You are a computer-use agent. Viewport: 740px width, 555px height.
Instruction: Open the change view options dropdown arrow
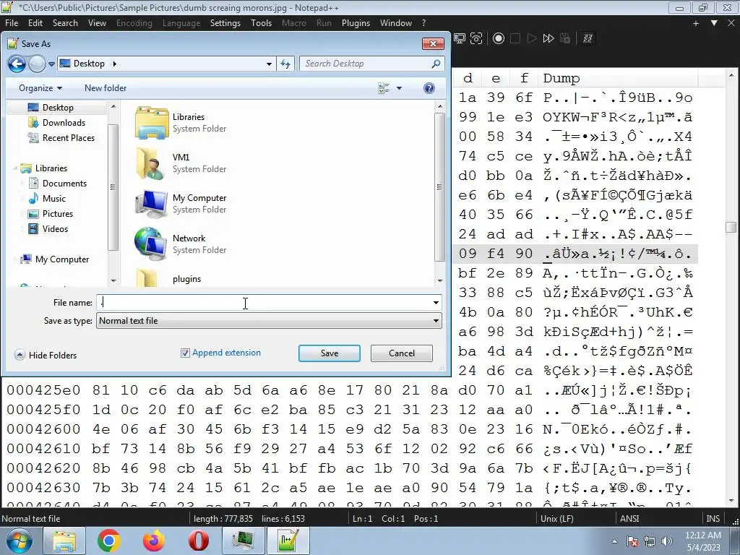(399, 88)
